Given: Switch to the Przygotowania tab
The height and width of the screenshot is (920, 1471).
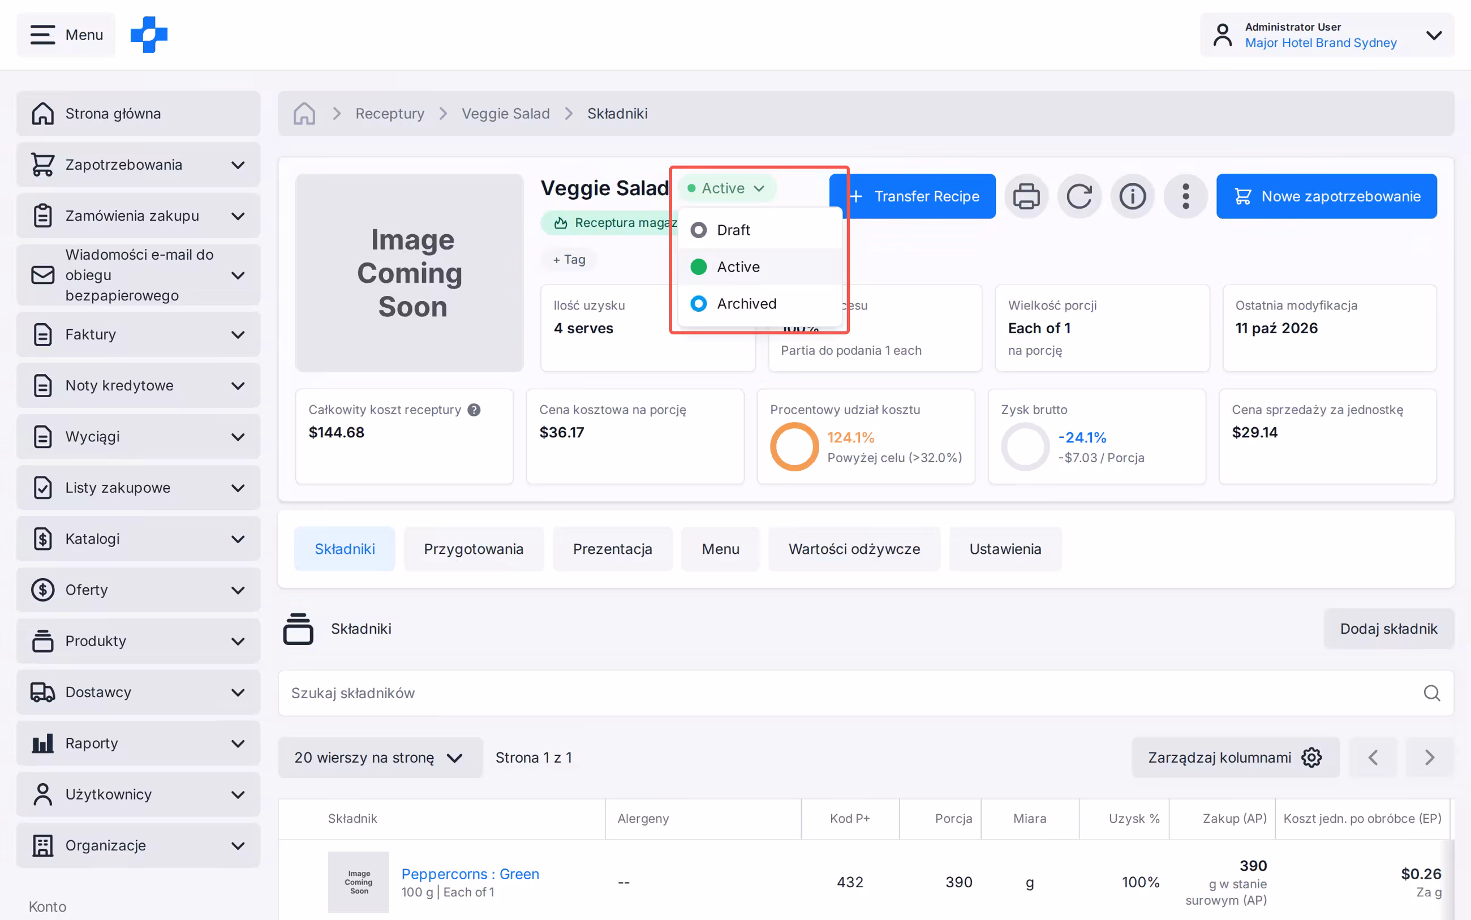Looking at the screenshot, I should click(x=474, y=548).
